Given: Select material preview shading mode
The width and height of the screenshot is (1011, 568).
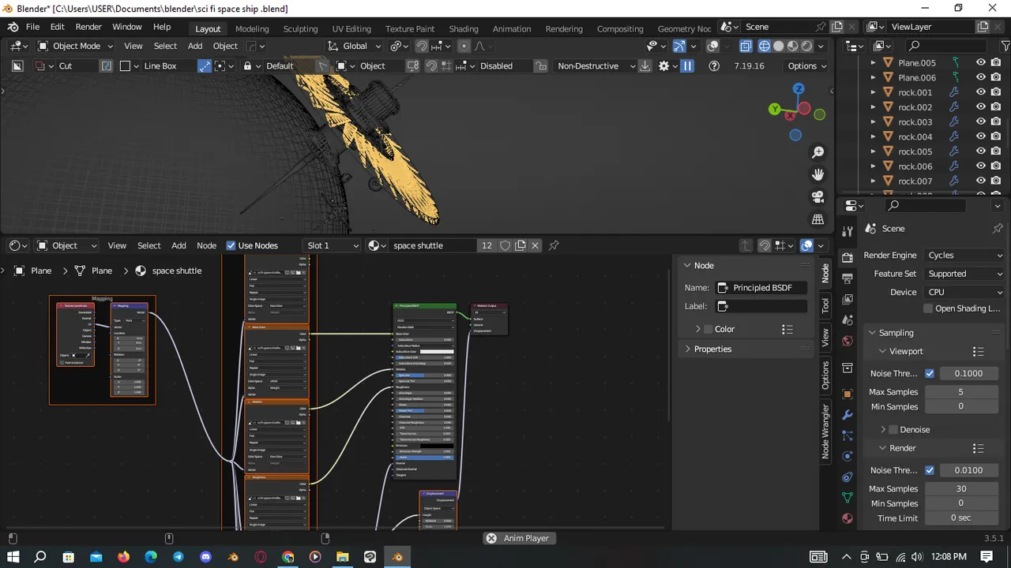Looking at the screenshot, I should tap(793, 46).
